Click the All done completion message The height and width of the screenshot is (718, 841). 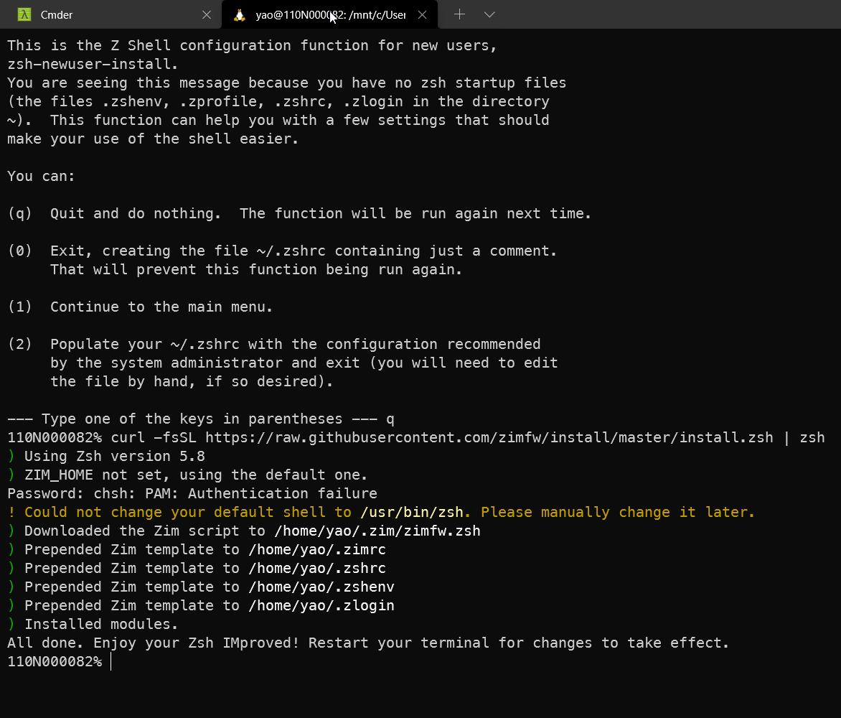367,643
